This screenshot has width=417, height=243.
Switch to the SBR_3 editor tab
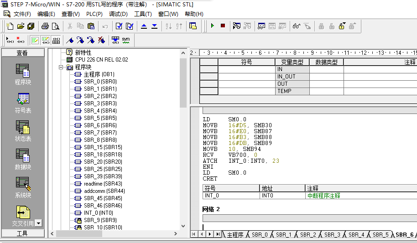[332, 234]
